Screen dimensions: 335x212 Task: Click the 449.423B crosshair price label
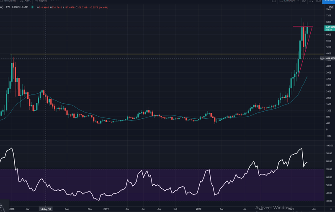[330, 58]
